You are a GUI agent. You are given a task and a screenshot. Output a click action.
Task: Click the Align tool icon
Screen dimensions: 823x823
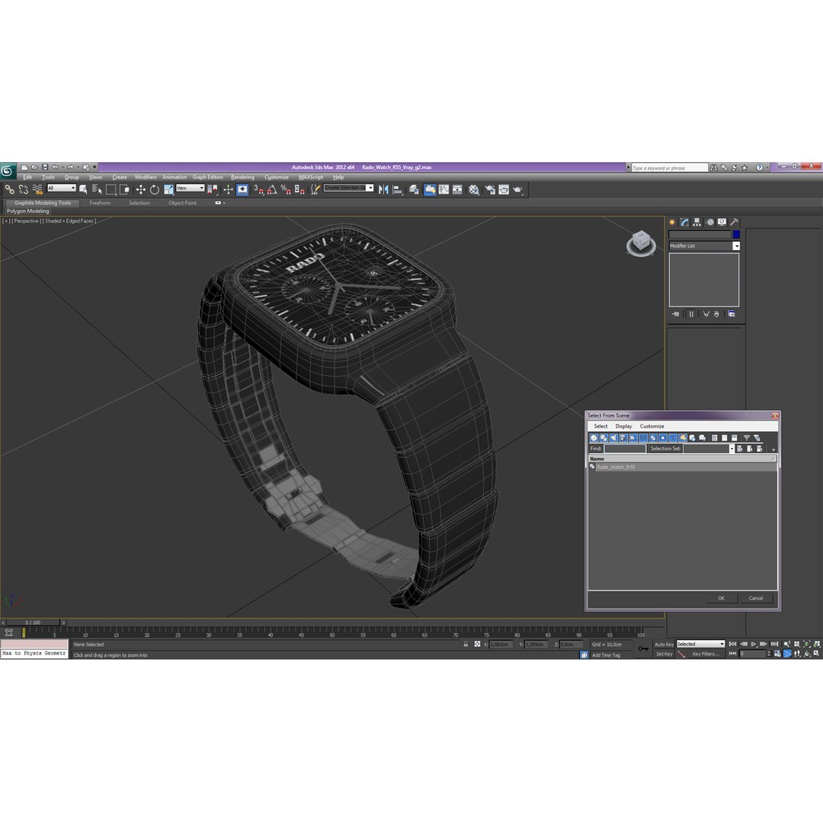397,190
